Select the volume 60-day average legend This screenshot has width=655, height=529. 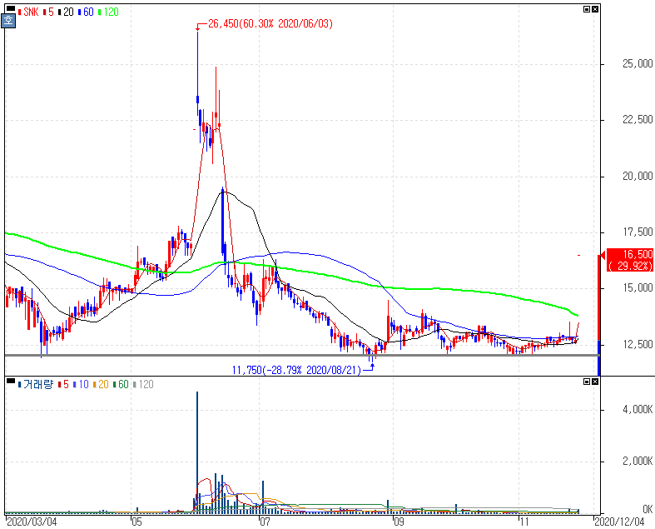point(122,384)
